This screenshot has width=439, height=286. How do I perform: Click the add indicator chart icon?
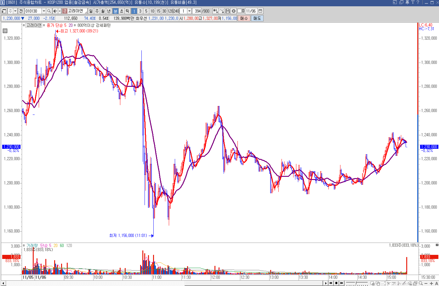(x=222, y=11)
